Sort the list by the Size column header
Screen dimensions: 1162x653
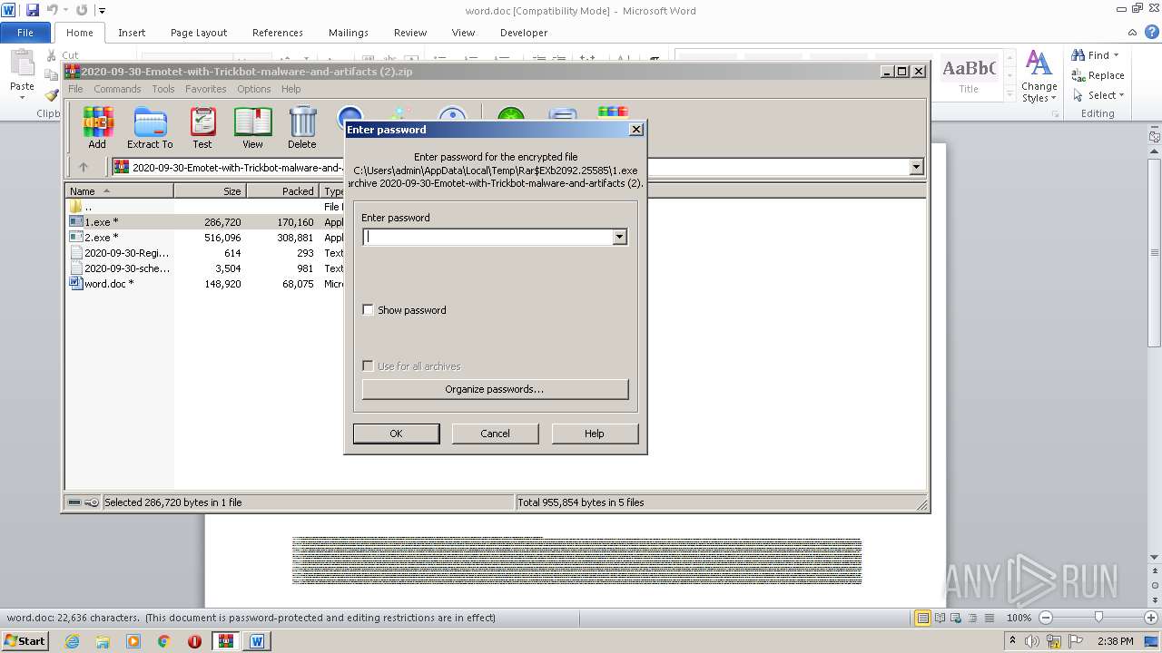[x=210, y=191]
